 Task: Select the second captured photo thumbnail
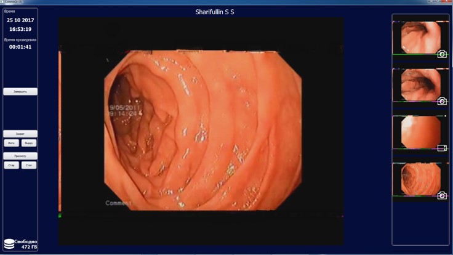click(420, 84)
